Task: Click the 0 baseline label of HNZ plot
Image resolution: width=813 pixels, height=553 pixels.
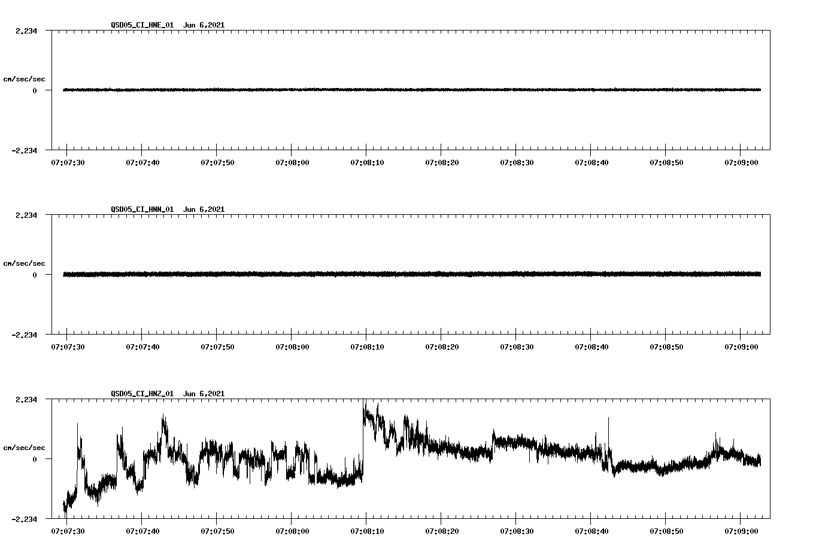Action: tap(35, 460)
